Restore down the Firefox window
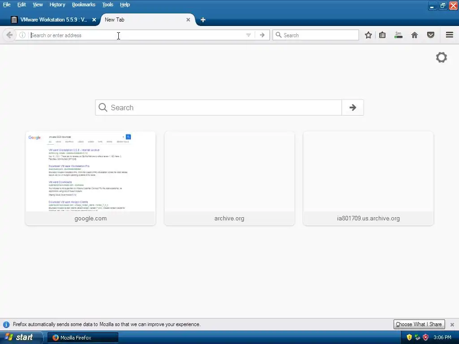 [x=442, y=5]
